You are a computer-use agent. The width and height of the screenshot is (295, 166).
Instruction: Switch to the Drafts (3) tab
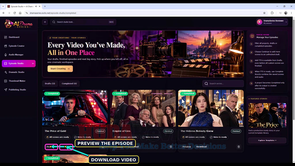point(50,84)
